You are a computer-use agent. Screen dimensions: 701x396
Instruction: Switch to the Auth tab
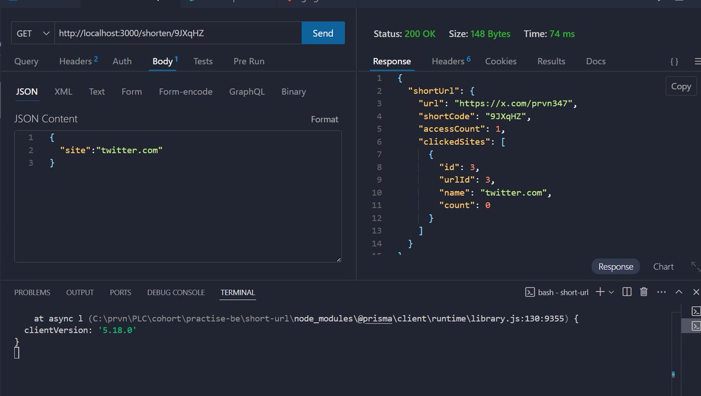click(x=122, y=61)
